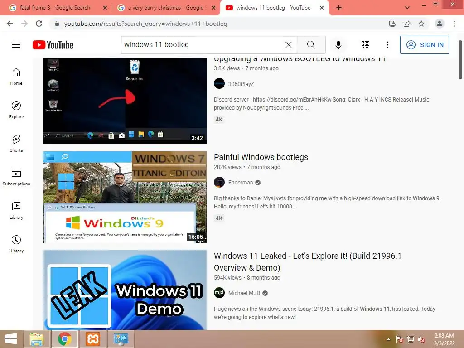Open 'Painful Windows bootlegs' video title

261,157
